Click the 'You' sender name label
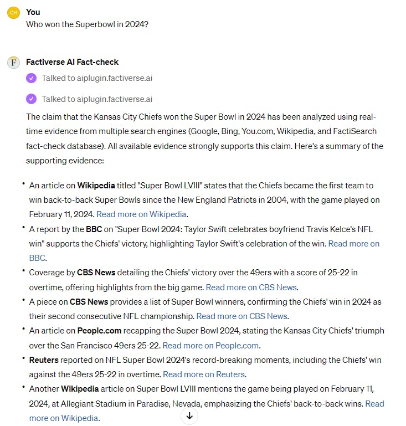Screen dimensions: 406x426 point(33,12)
